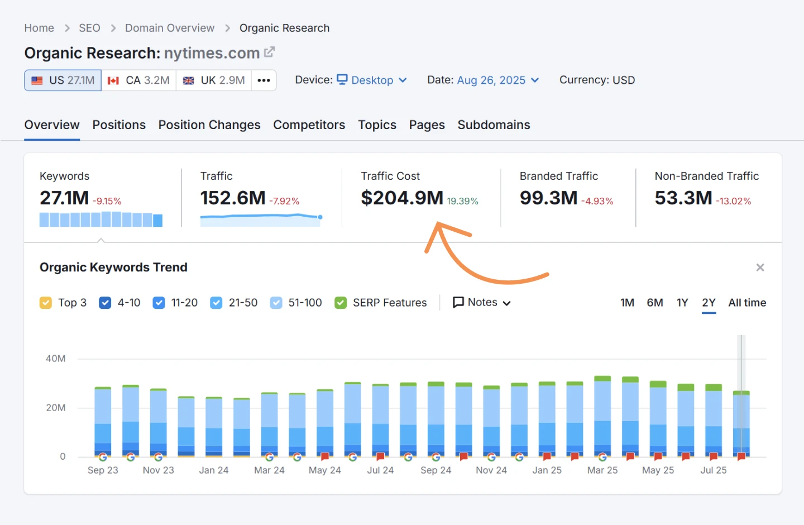This screenshot has height=525, width=804.
Task: Open the Date Aug 26, 2025 dropdown
Action: pos(498,80)
